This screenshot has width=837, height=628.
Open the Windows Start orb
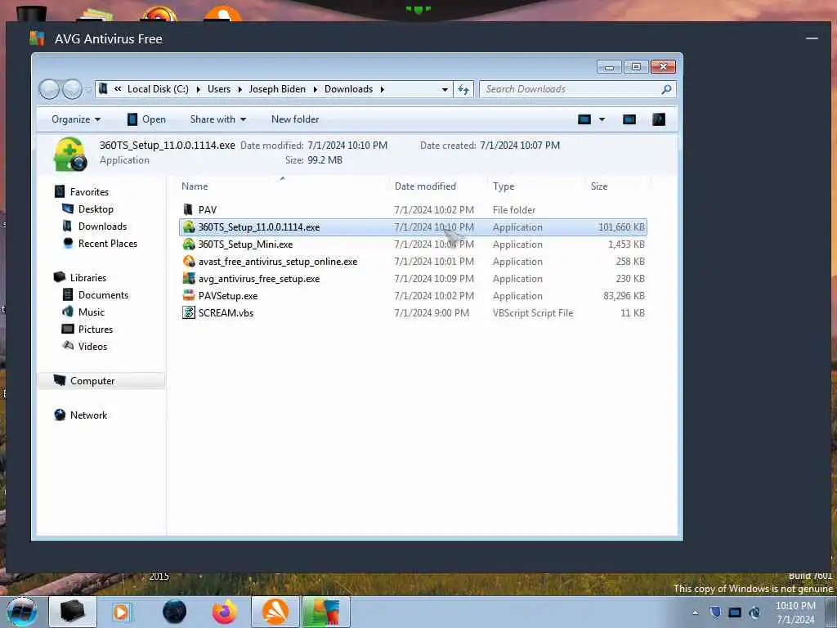22,612
